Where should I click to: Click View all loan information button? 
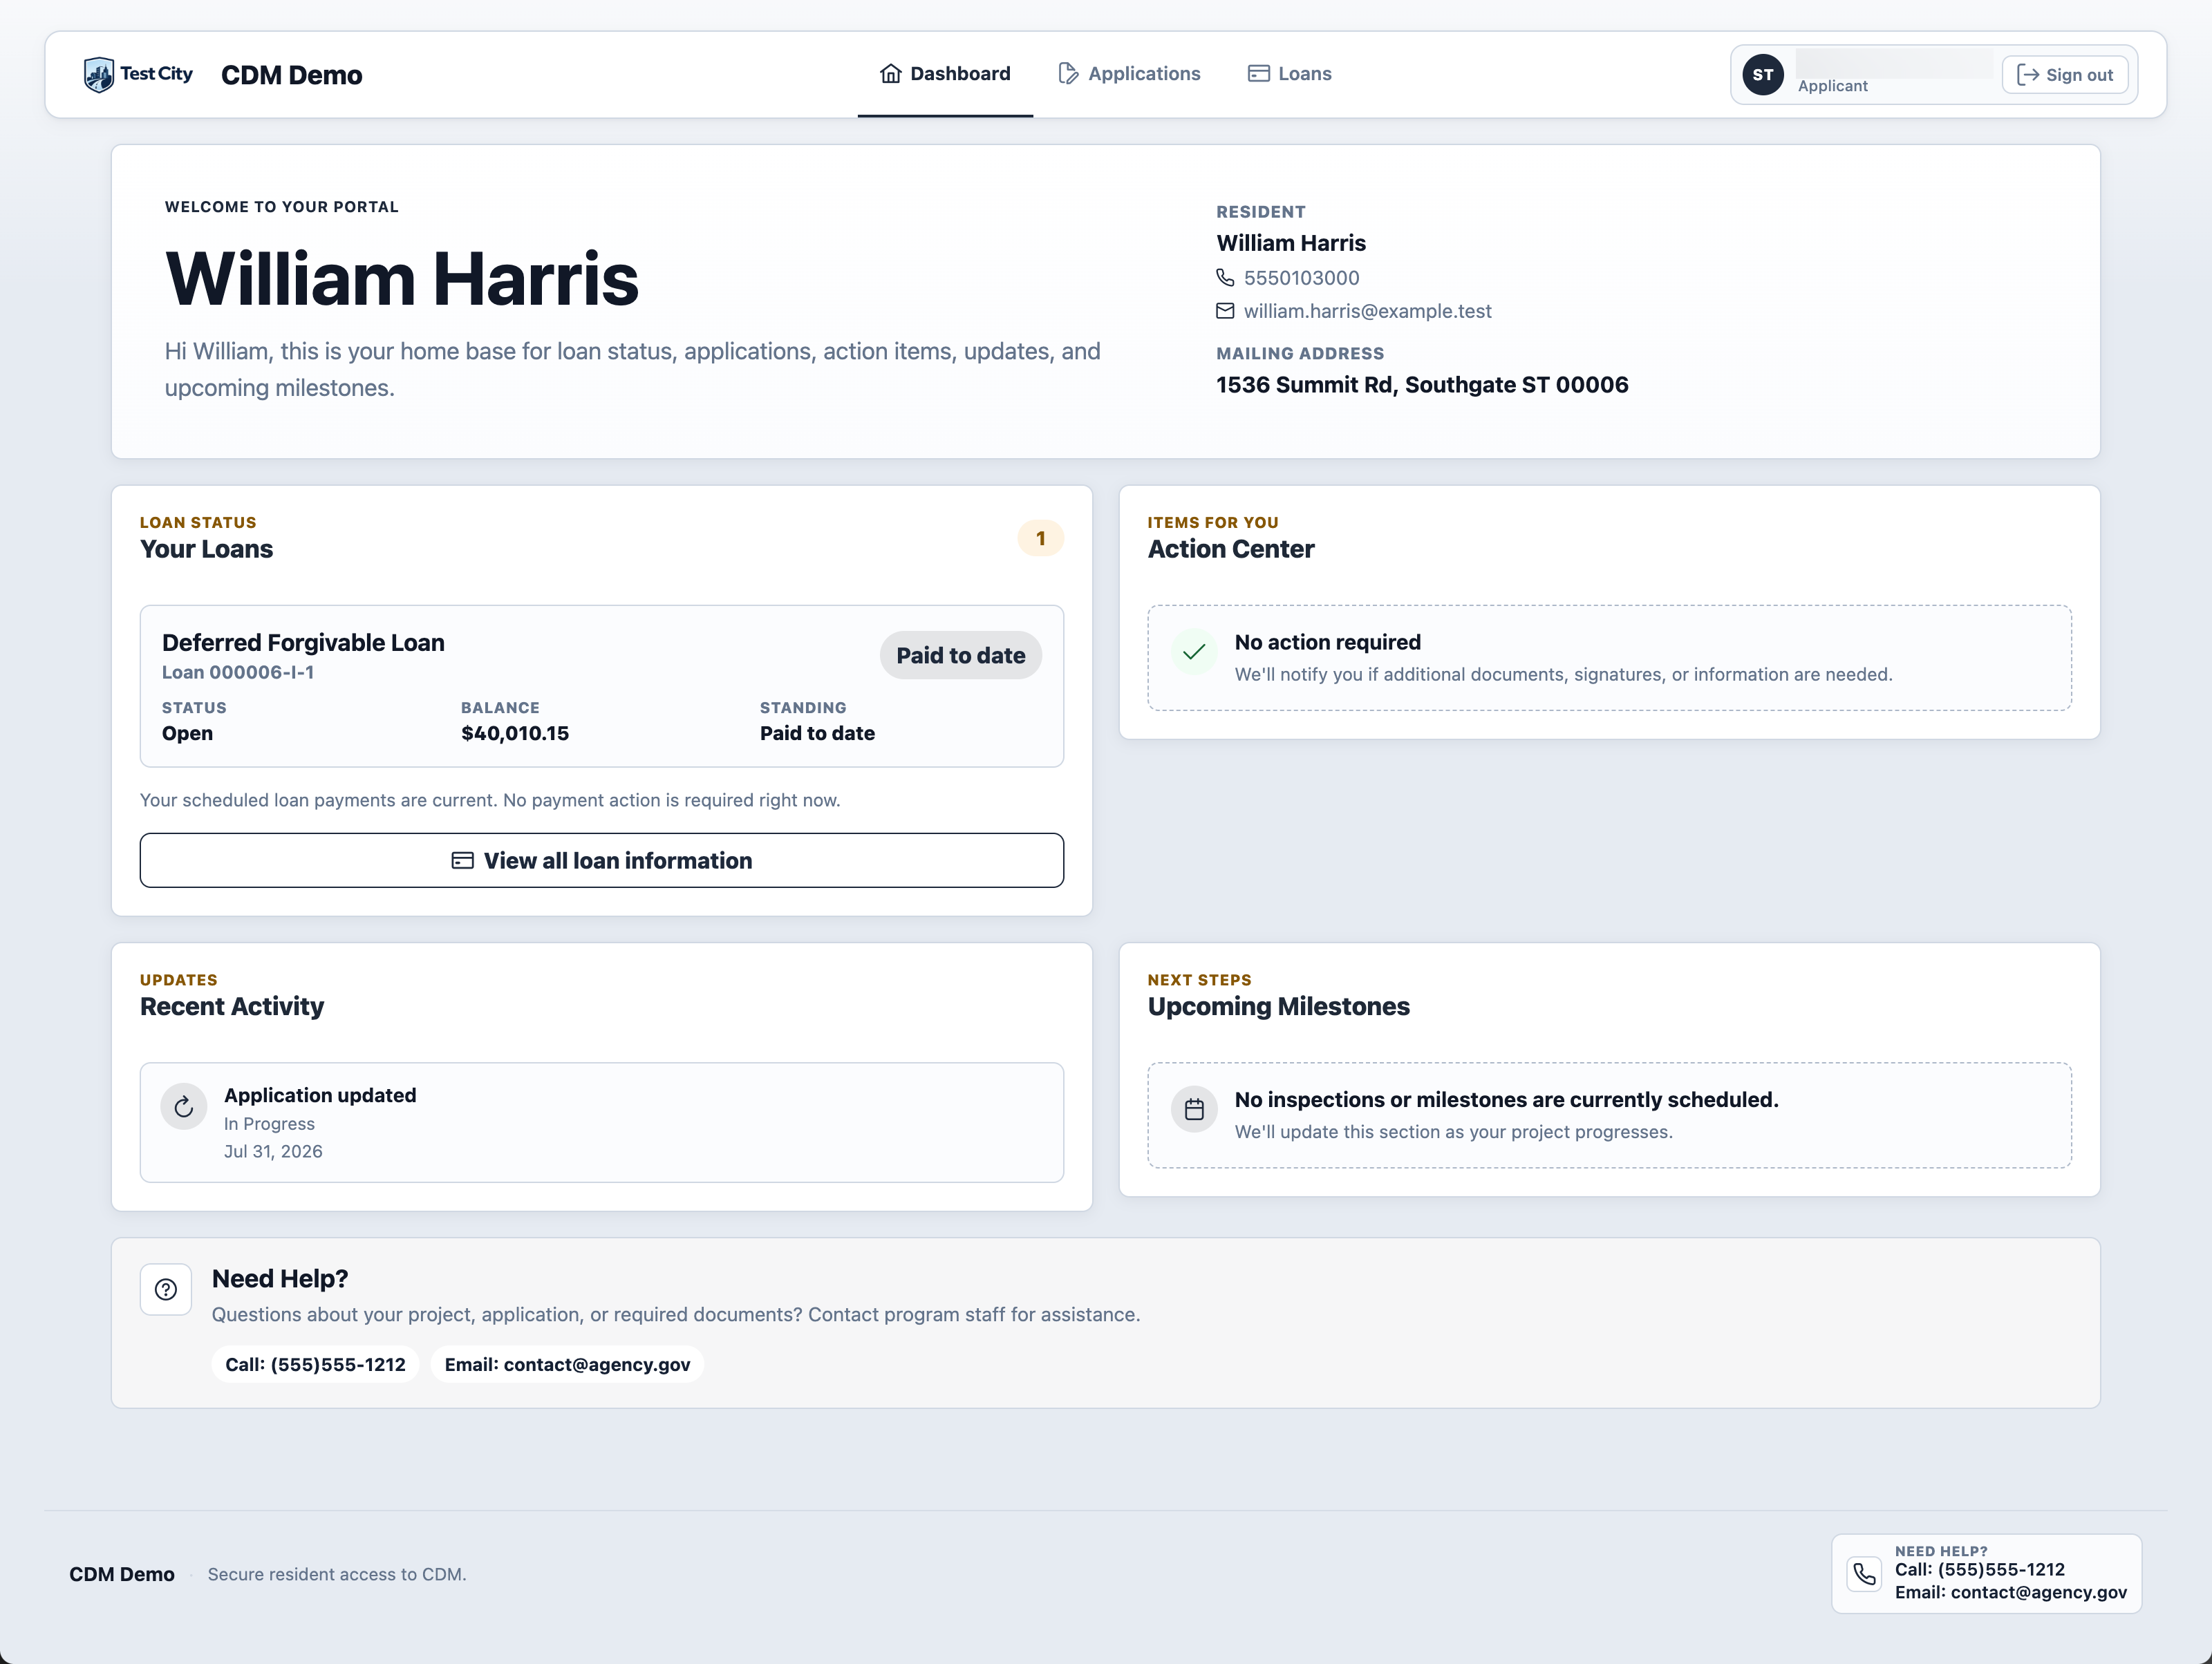click(x=602, y=860)
